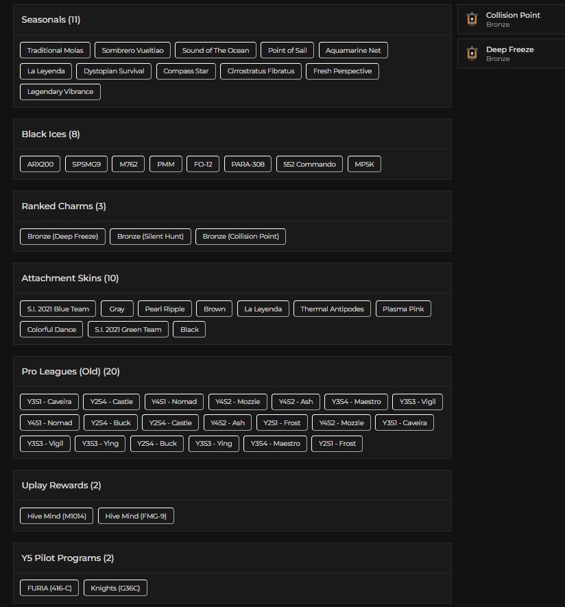
Task: Choose the Bronze (Collision Point) charm tag
Action: tap(240, 237)
